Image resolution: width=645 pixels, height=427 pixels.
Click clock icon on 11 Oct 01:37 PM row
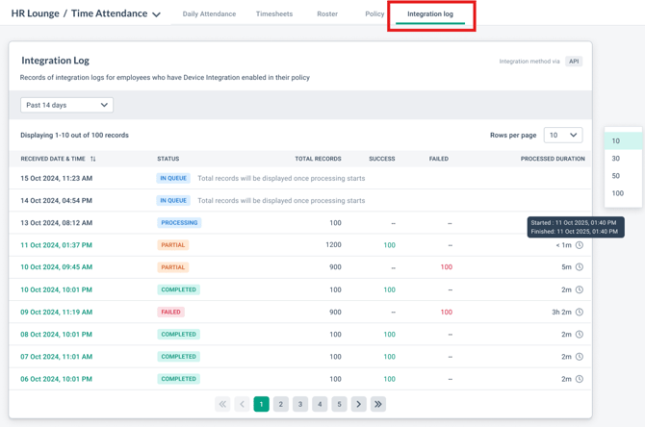coord(580,245)
